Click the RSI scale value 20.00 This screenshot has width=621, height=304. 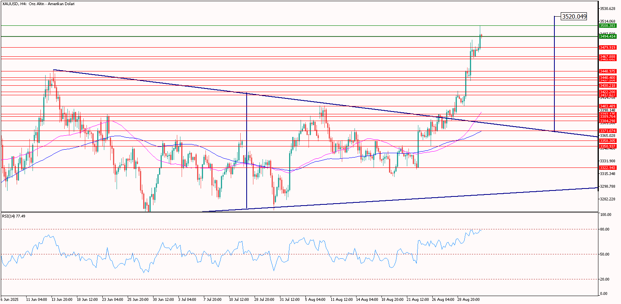point(605,279)
